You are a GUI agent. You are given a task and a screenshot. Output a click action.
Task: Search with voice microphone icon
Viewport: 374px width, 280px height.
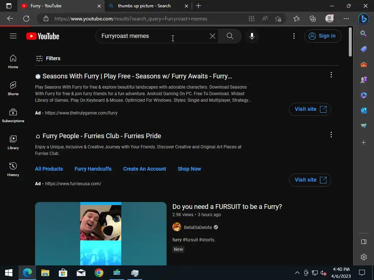click(x=252, y=36)
